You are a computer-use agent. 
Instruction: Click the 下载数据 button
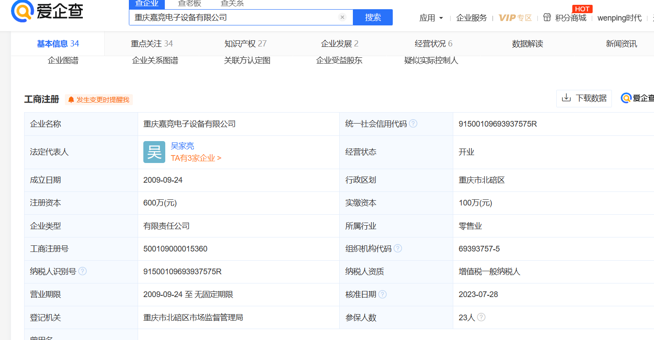pos(584,98)
